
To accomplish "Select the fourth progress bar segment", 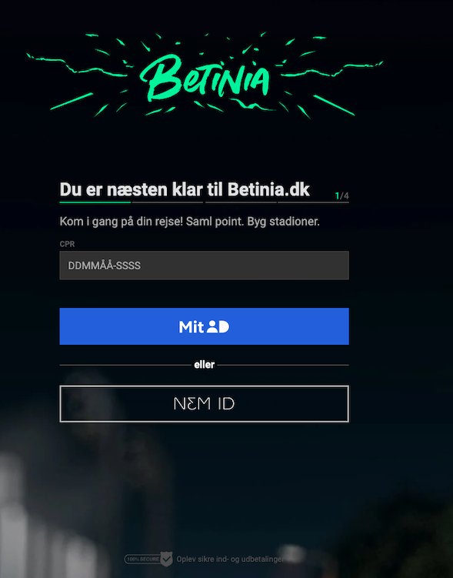I will [x=314, y=202].
